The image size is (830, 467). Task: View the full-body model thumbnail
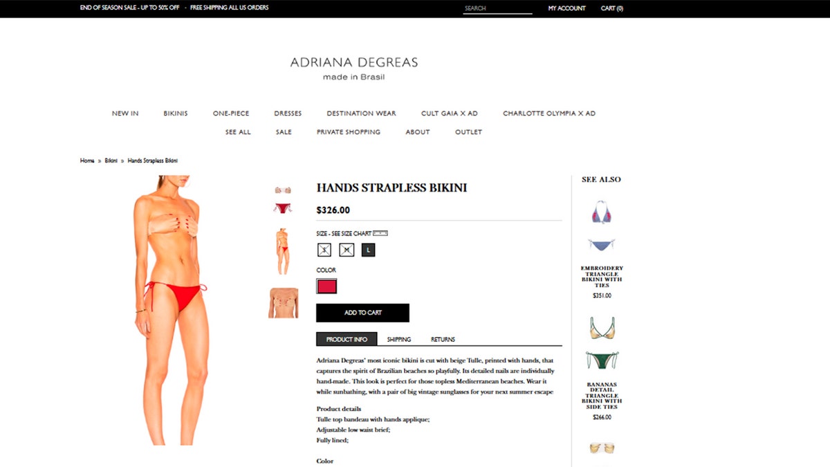[x=283, y=252]
